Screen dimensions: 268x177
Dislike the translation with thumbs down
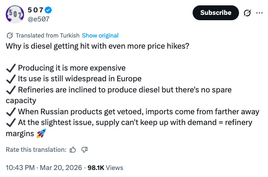click(x=84, y=150)
